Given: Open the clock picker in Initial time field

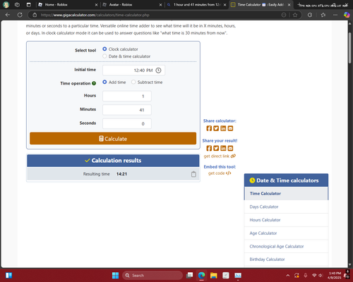Looking at the screenshot, I should click(158, 70).
